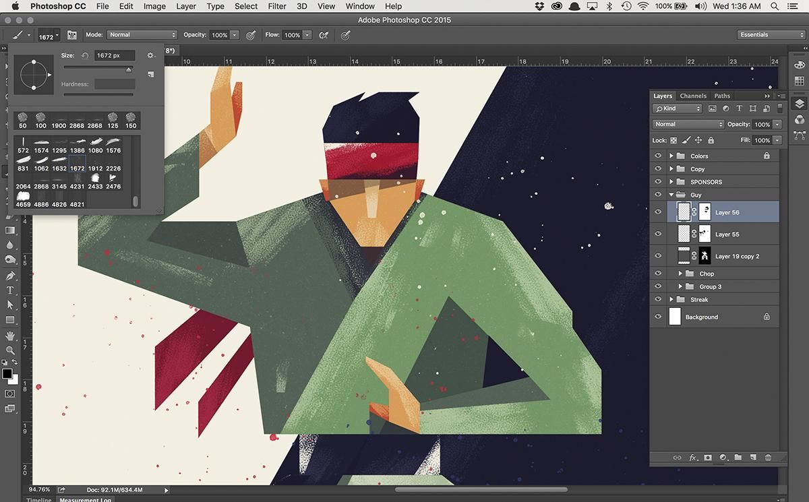Viewport: 809px width, 502px height.
Task: Hide the SPONSORS group
Action: pyautogui.click(x=659, y=182)
